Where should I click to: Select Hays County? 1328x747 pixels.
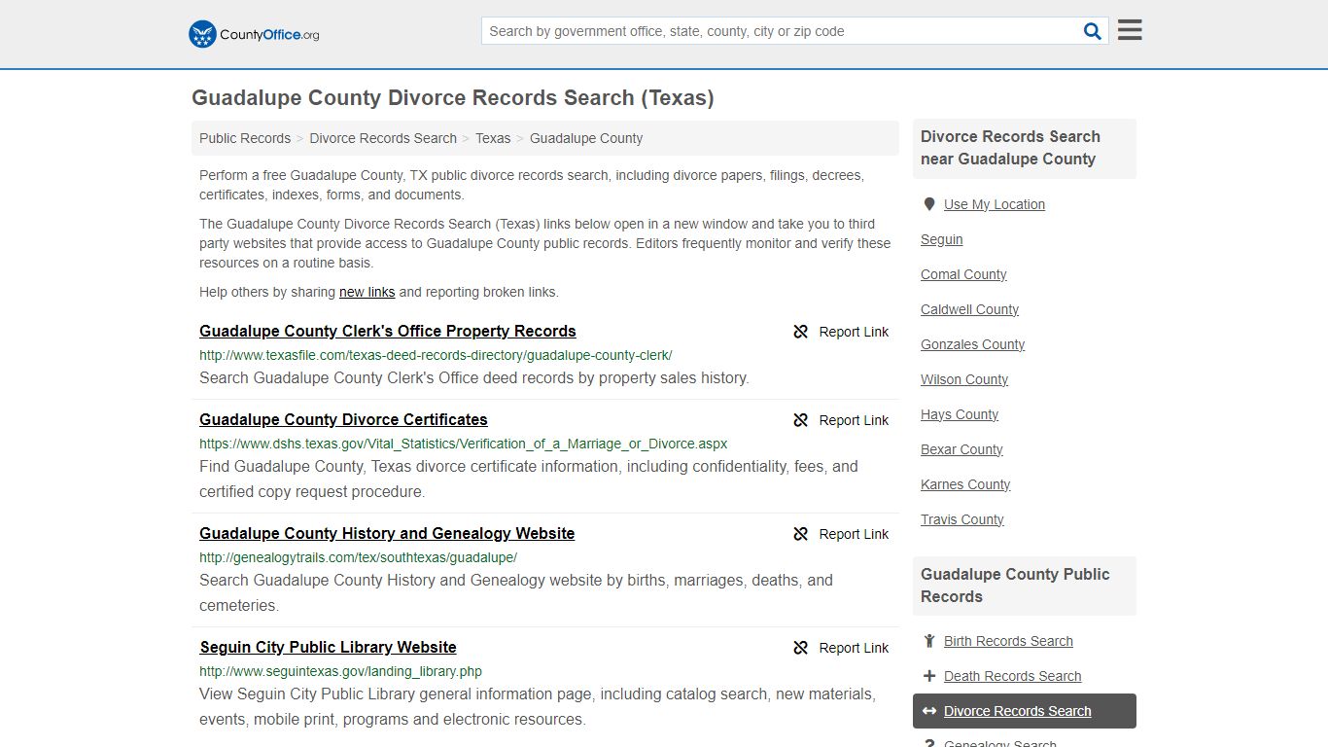[x=960, y=414]
